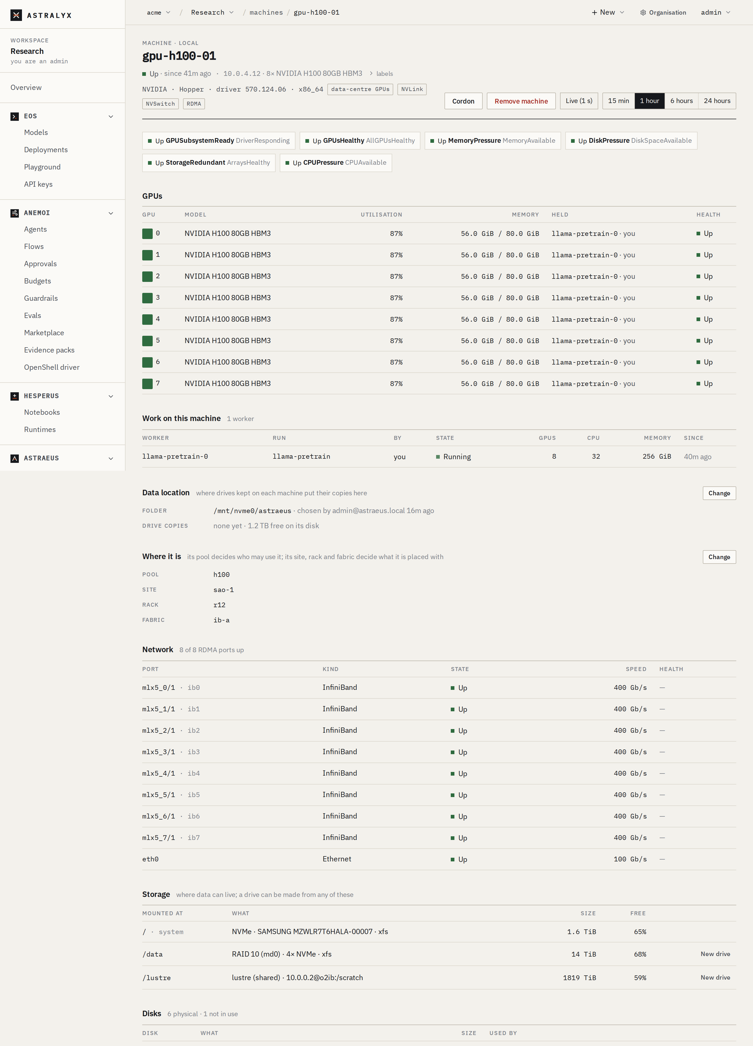Image resolution: width=753 pixels, height=1046 pixels.
Task: Open the admin user menu
Action: (x=716, y=13)
